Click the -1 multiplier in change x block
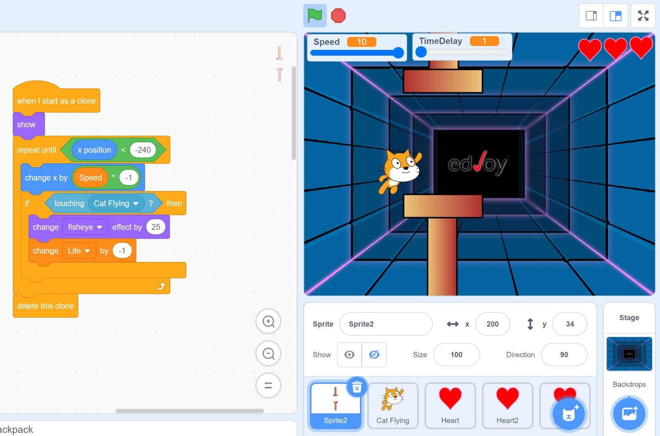The height and width of the screenshot is (436, 660). click(129, 178)
